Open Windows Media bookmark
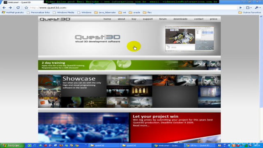The image size is (263, 148). coord(64,12)
